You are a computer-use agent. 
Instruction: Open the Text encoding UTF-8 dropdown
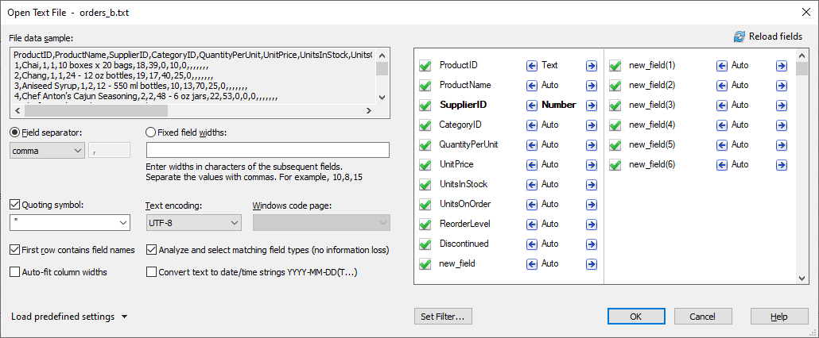193,223
